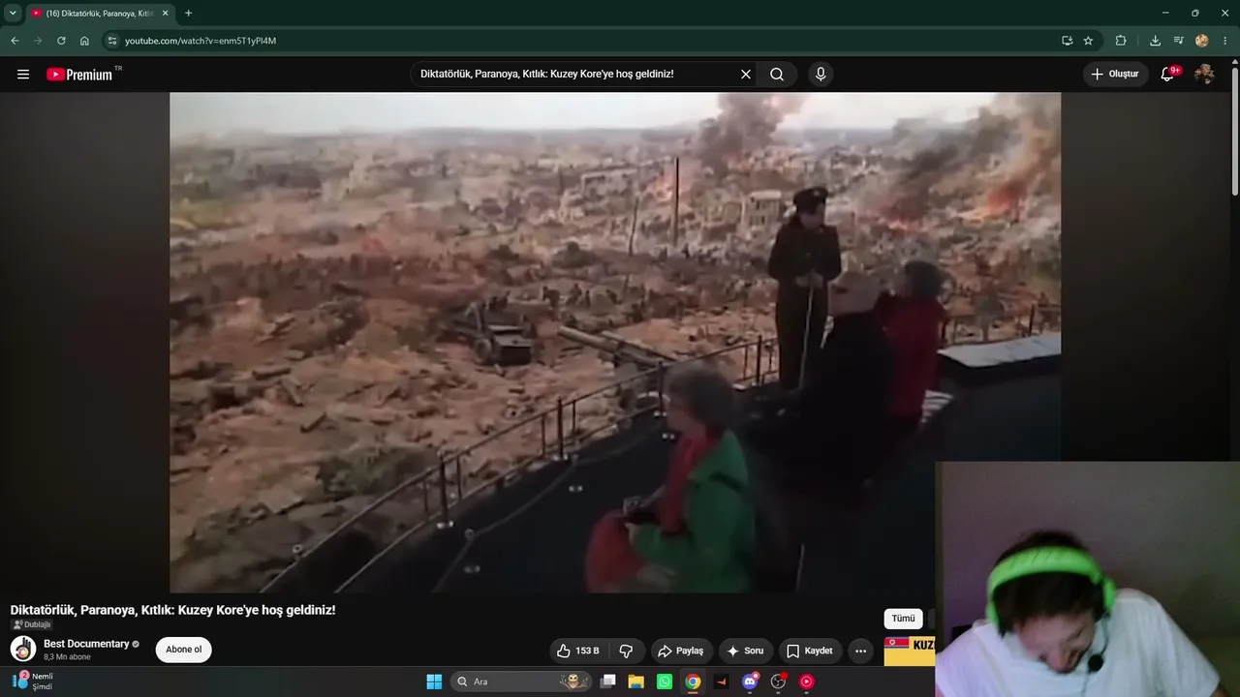Image resolution: width=1240 pixels, height=697 pixels.
Task: Open File Explorer from the taskbar
Action: pos(636,682)
